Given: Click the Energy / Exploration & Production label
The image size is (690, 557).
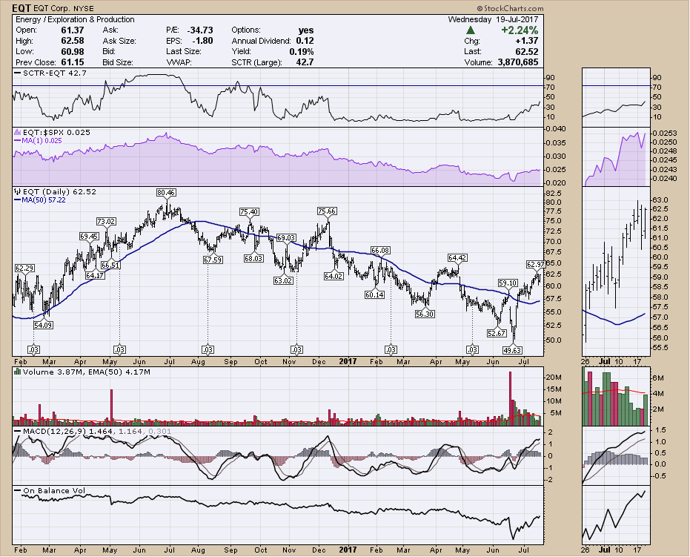Looking at the screenshot, I should click(75, 19).
